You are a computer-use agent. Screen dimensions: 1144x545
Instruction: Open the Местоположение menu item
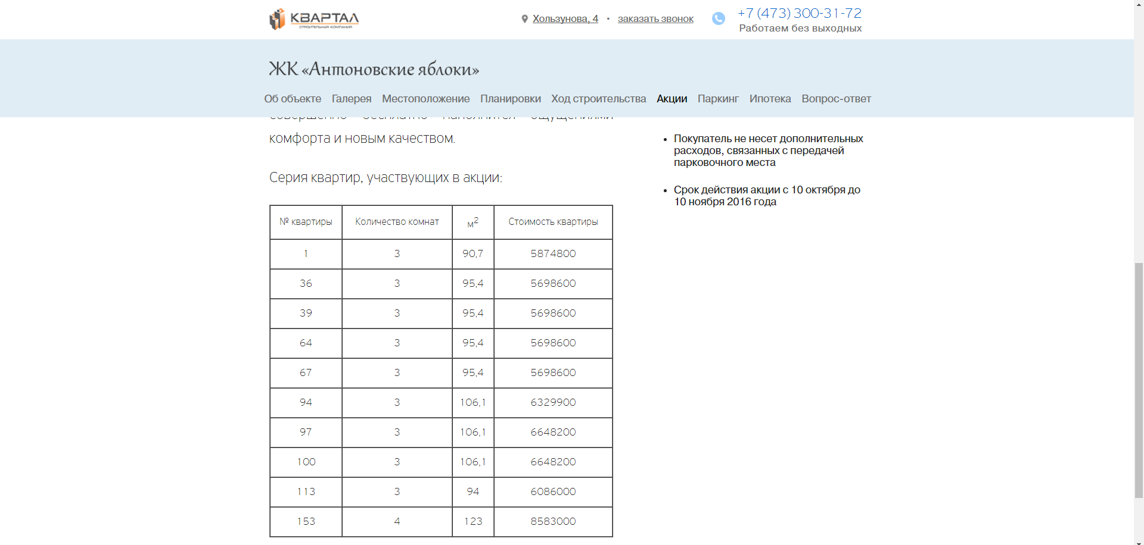coord(426,99)
